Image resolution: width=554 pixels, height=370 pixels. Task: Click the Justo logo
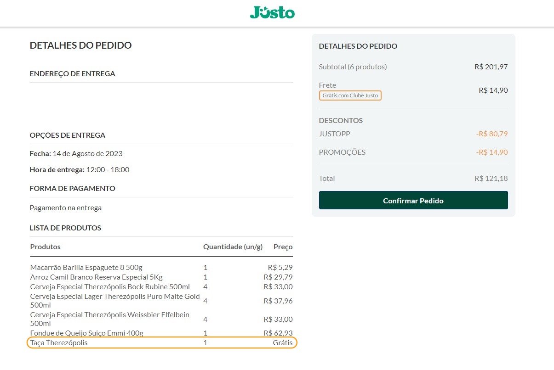pyautogui.click(x=272, y=12)
